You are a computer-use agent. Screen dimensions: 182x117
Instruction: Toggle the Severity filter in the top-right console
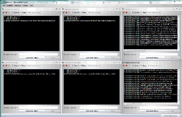136,12
